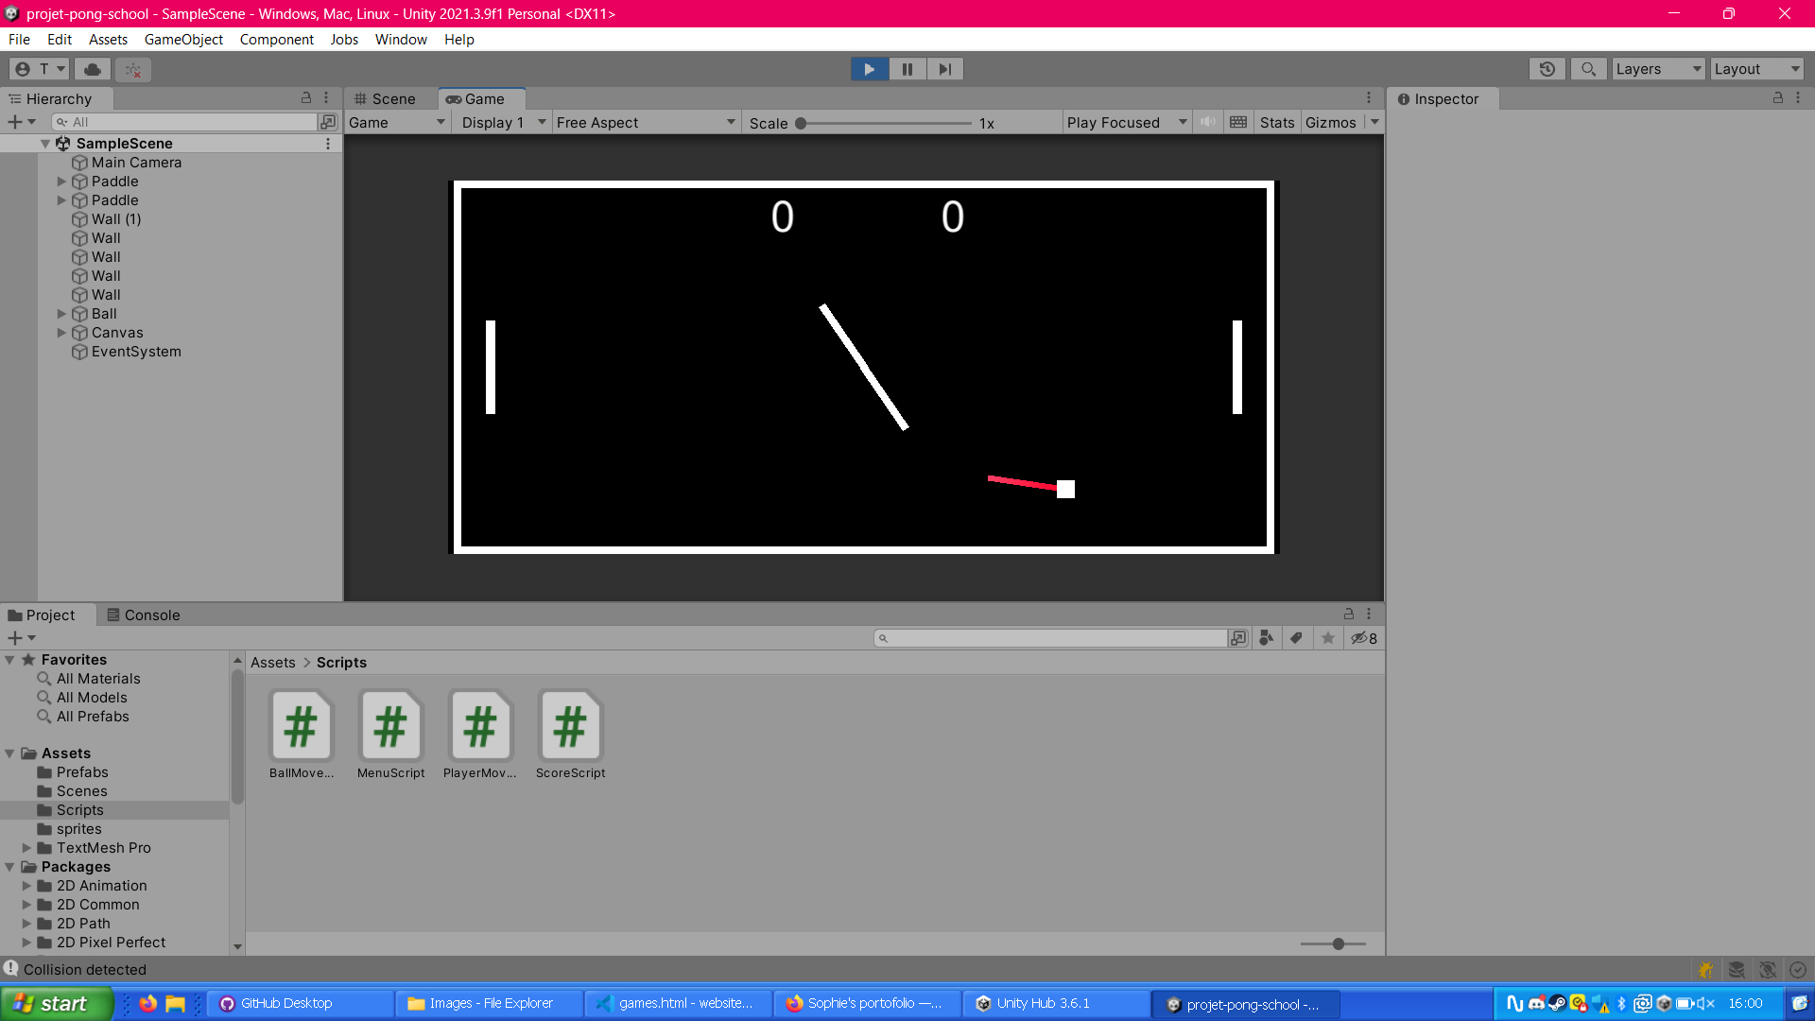Toggle hidden packages visibility count
1815x1021 pixels.
click(x=1363, y=638)
